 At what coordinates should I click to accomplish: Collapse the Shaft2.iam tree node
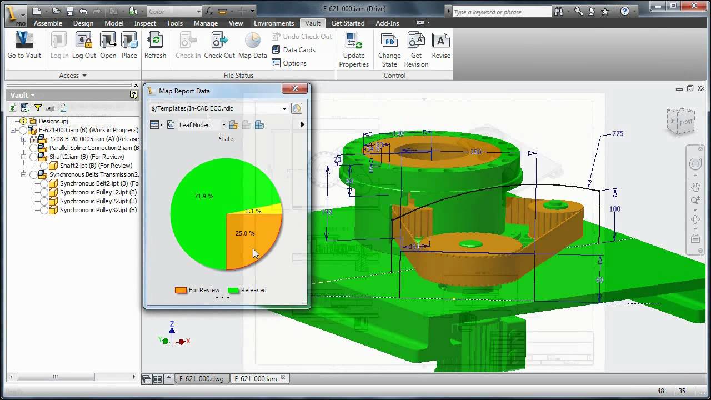24,157
